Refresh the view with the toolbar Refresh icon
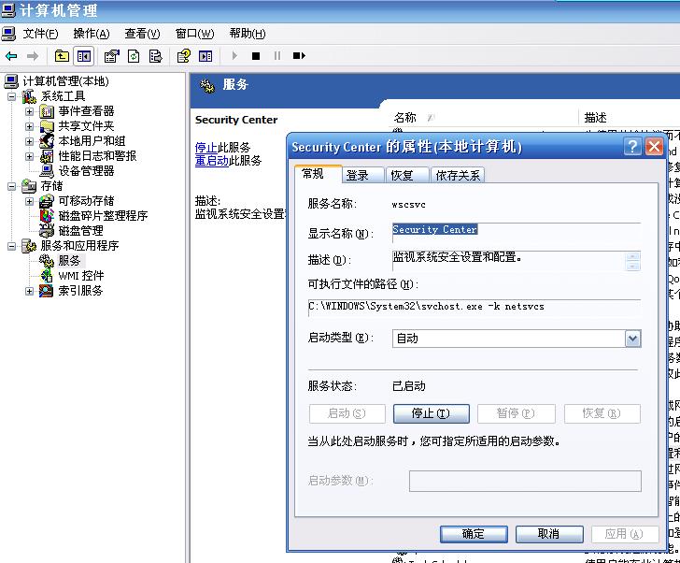 (x=134, y=56)
